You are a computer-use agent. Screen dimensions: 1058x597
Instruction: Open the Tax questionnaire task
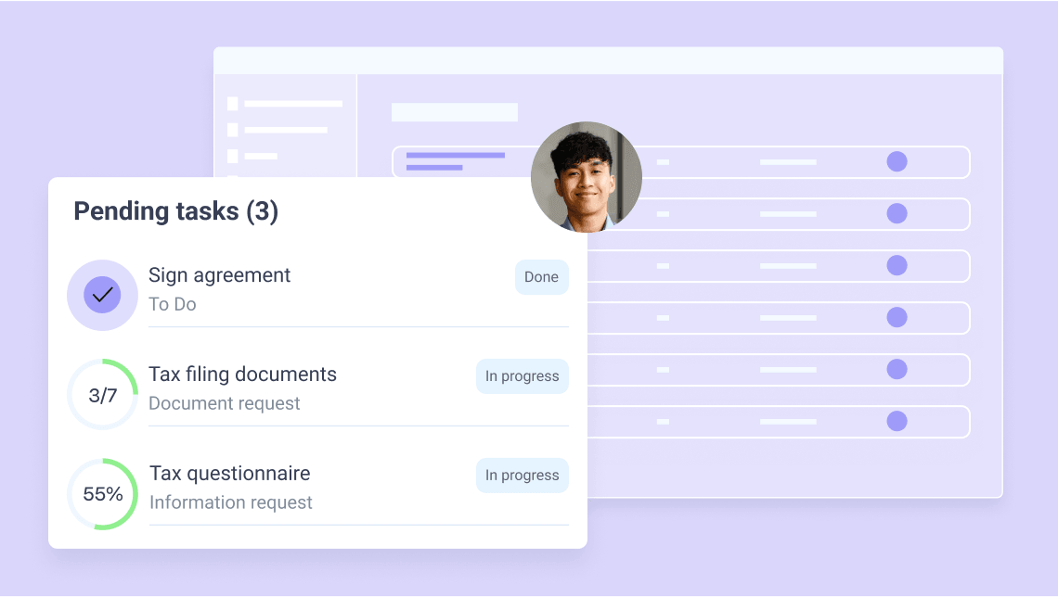229,473
